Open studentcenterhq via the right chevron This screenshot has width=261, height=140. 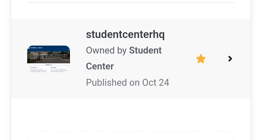(230, 59)
